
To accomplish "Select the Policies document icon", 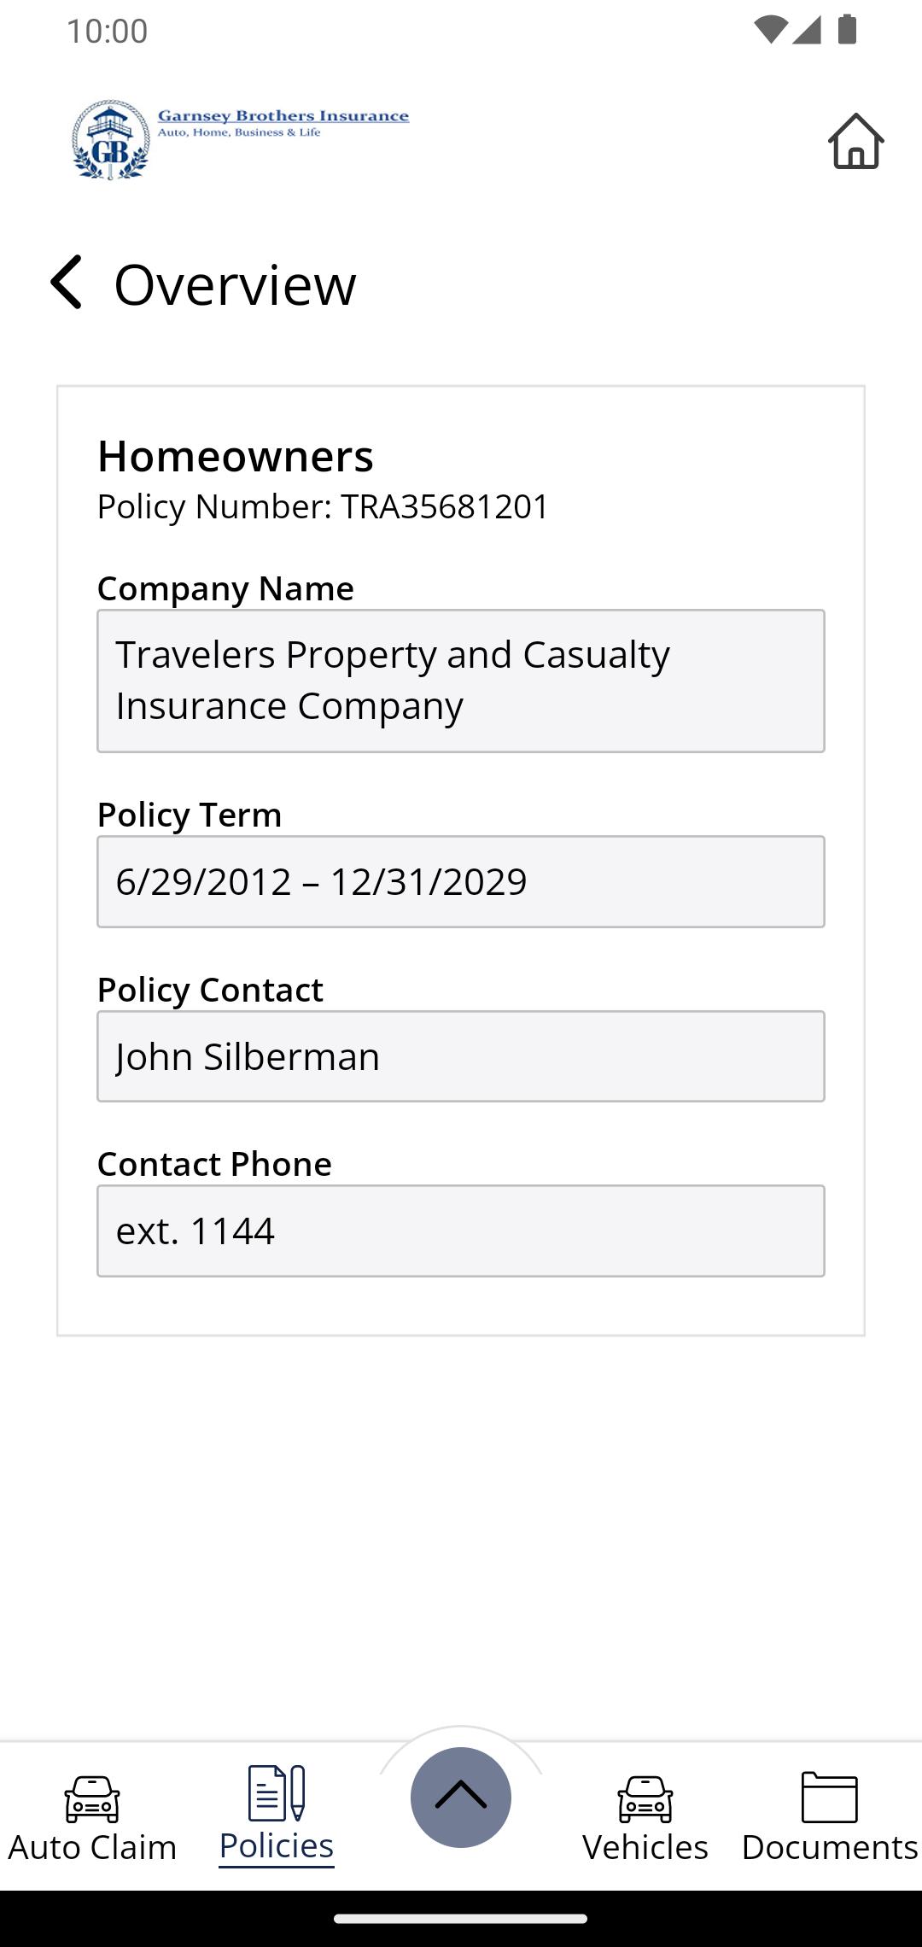I will 277,1793.
